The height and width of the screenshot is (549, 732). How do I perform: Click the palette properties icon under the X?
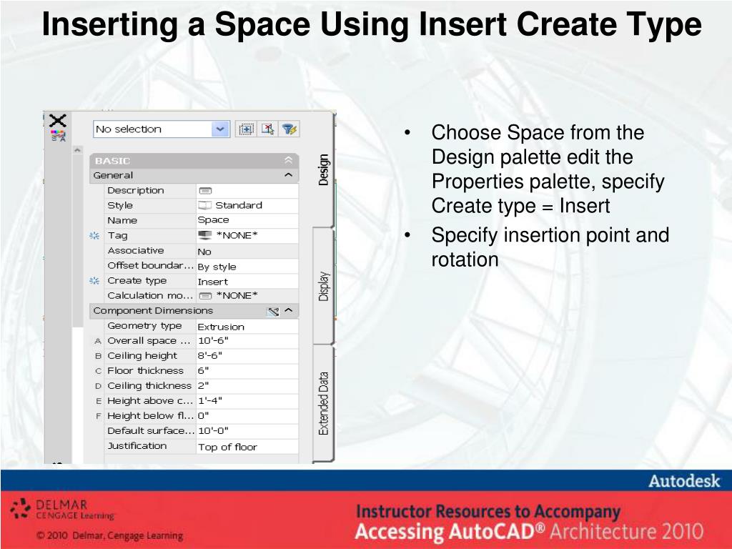pyautogui.click(x=59, y=136)
